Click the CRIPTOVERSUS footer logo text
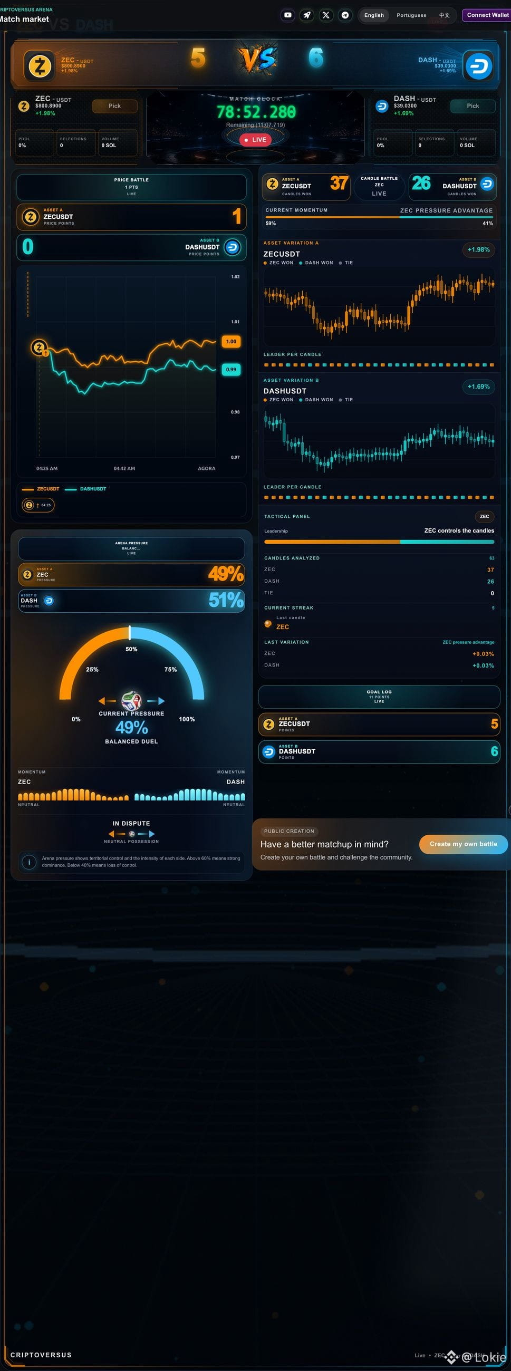The image size is (511, 1371). (41, 1355)
